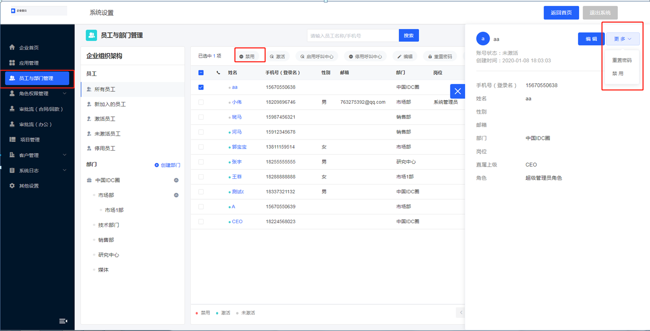Click the phone column header icon
Viewport: 650px width, 331px height.
coord(218,73)
